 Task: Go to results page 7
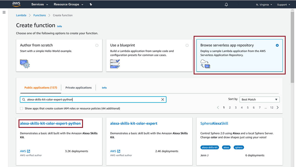260,107
